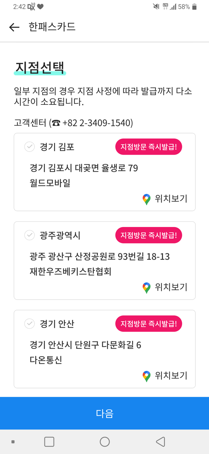Tap the 지점방문 즉시발급 badge for 김포
The height and width of the screenshot is (454, 209).
149,147
